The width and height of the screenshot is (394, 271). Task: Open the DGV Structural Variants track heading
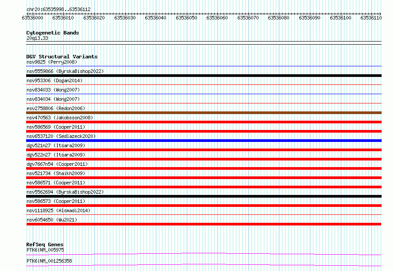[62, 57]
